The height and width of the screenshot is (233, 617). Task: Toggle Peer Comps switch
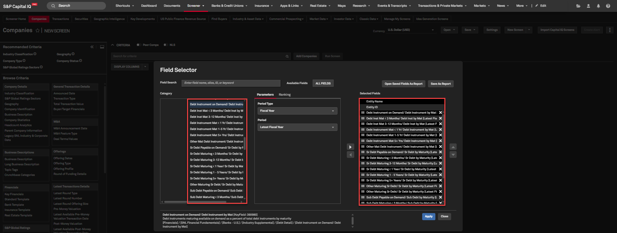pos(138,45)
